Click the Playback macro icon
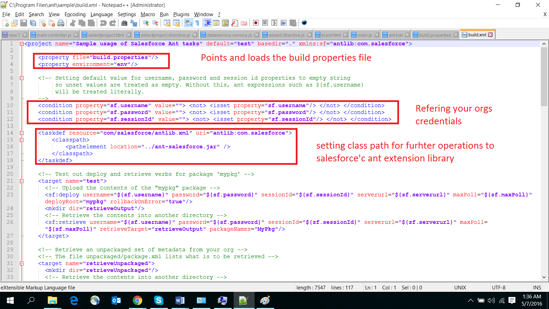This screenshot has width=549, height=309. [x=274, y=23]
